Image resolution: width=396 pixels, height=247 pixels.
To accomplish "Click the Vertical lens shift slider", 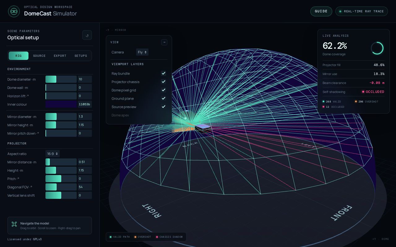I will (61, 195).
